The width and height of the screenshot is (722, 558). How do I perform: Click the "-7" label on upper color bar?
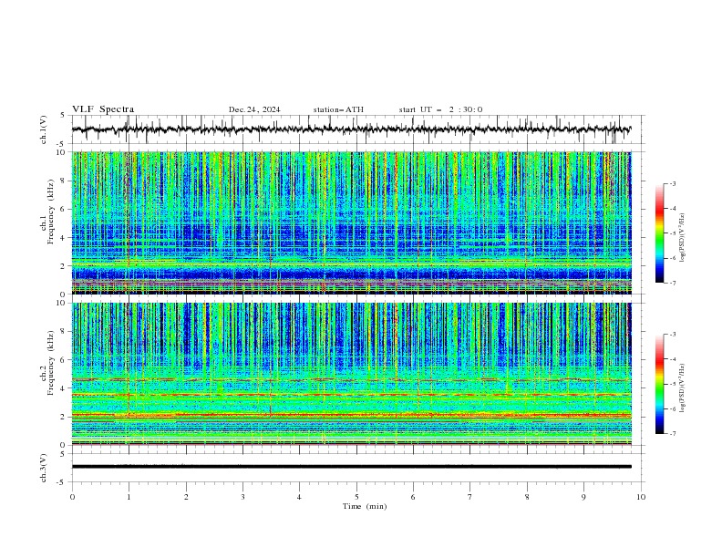coord(672,283)
